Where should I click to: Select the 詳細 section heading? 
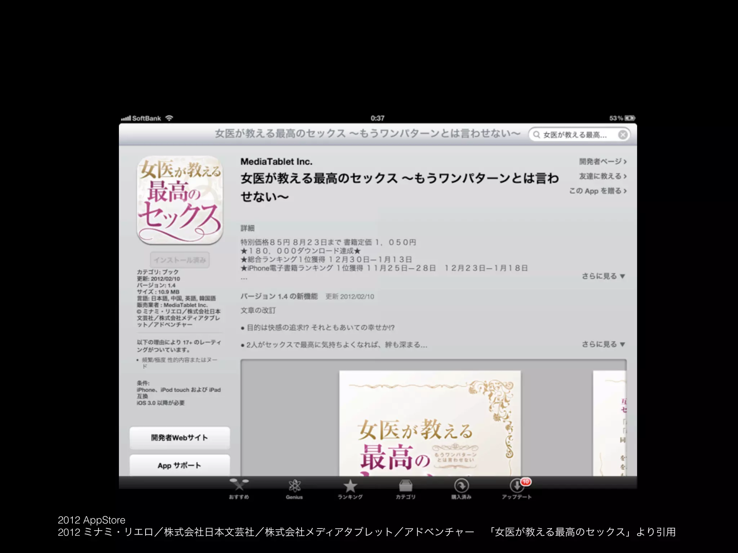(x=248, y=228)
